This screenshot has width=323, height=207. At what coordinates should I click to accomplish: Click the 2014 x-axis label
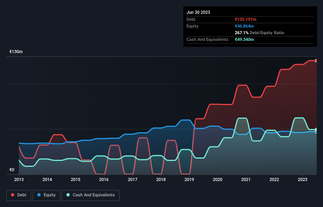47,179
